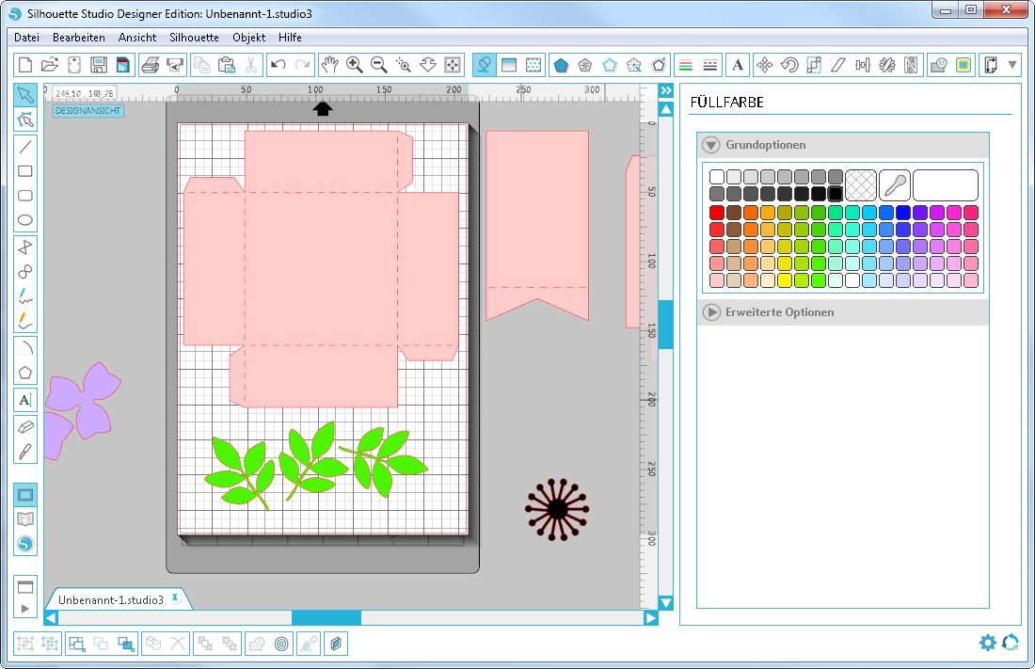Switch to the Unbenannt-1.studio3 tab
Screen dimensions: 1035x669
coord(111,599)
